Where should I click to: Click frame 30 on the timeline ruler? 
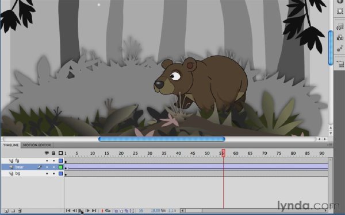149,153
